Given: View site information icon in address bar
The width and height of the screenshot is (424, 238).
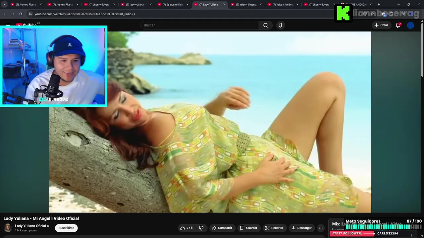Looking at the screenshot, I should tap(30, 14).
